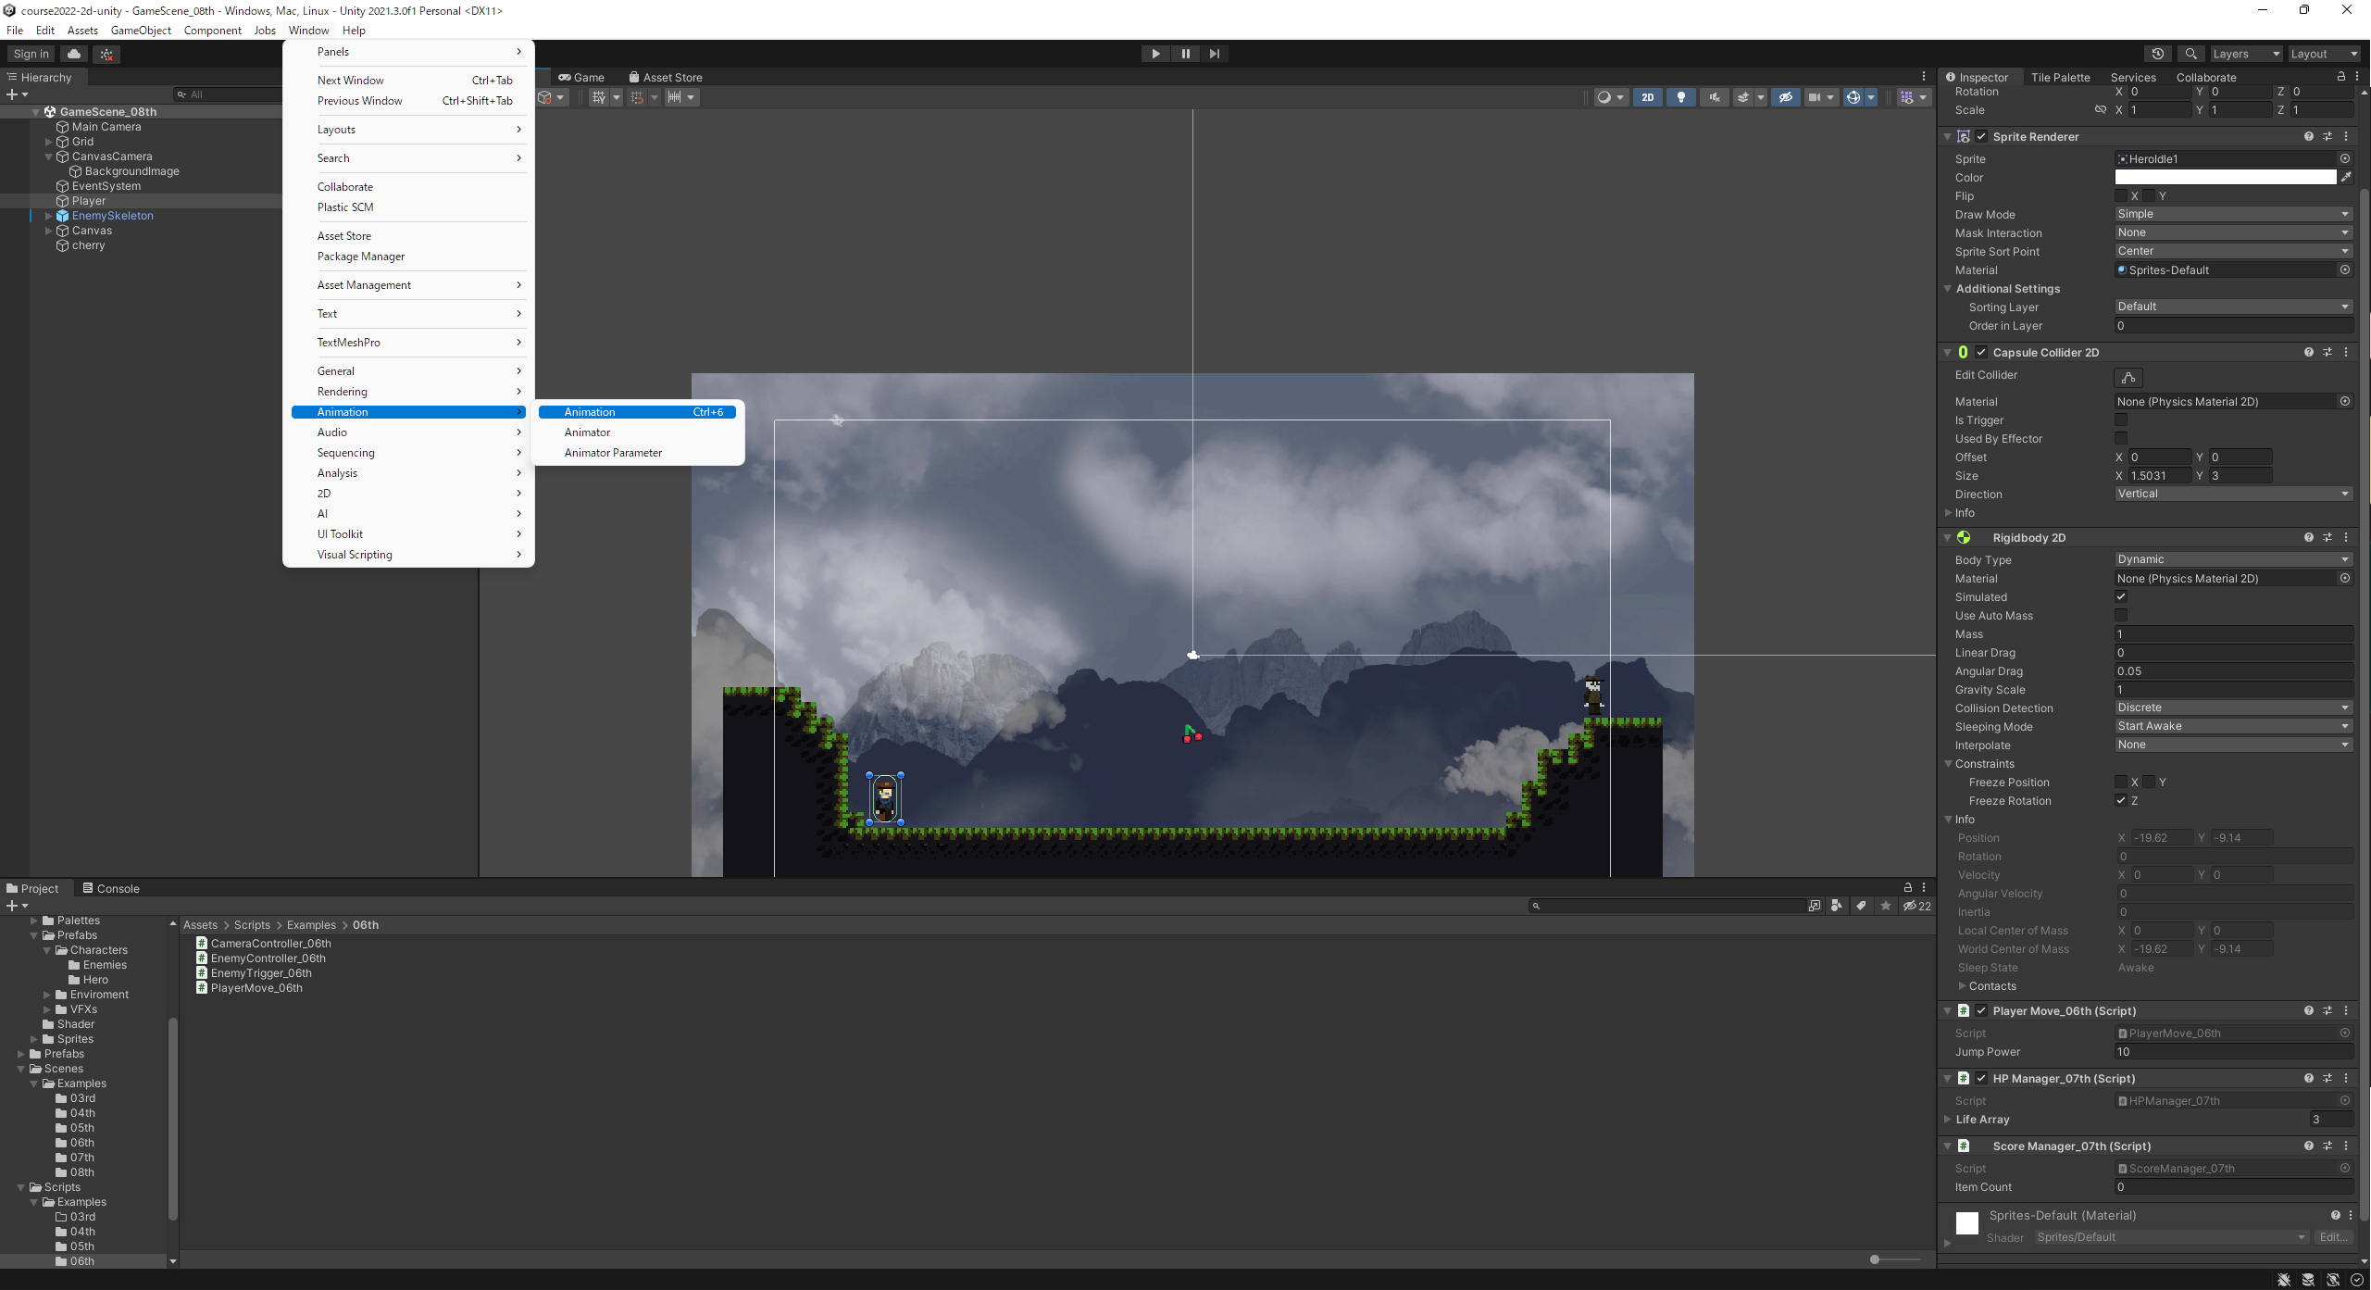Image resolution: width=2371 pixels, height=1290 pixels.
Task: Click the Play button in toolbar
Action: (x=1155, y=54)
